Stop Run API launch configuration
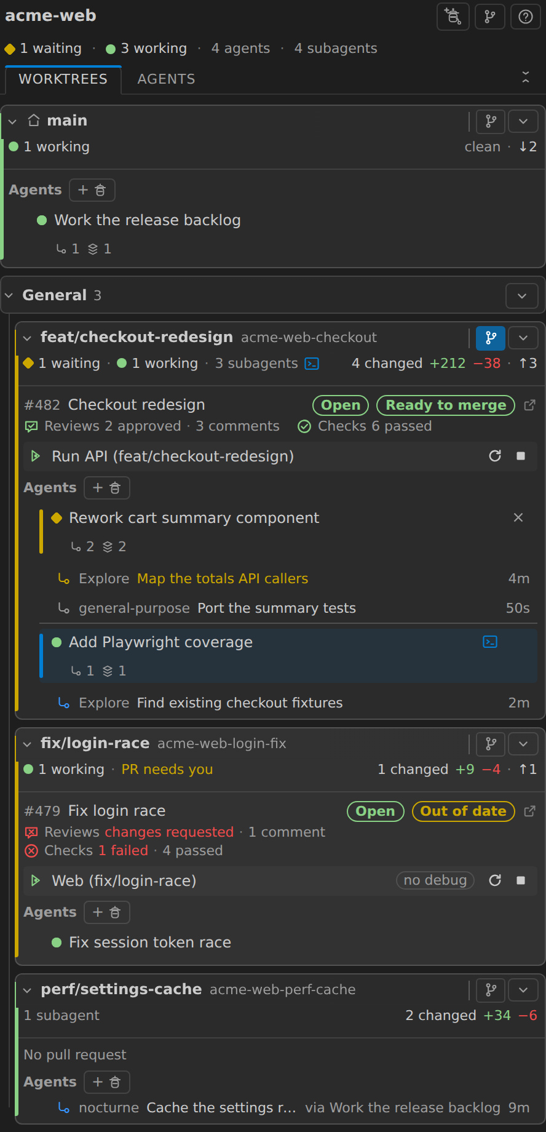Viewport: 546px width, 1132px height. coord(521,456)
